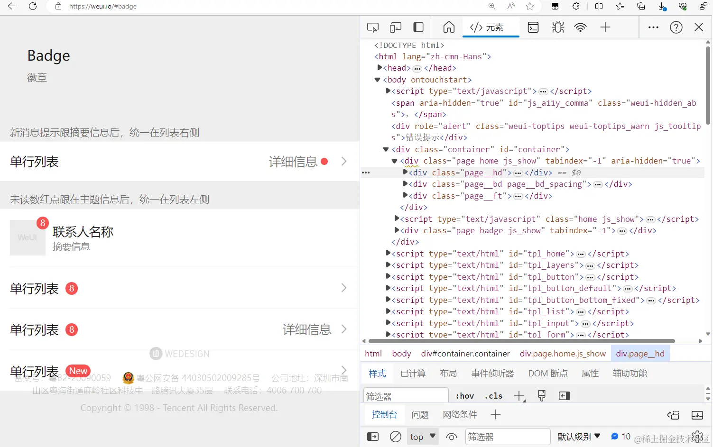Switch to the 事件侦听器 tab

(x=492, y=374)
